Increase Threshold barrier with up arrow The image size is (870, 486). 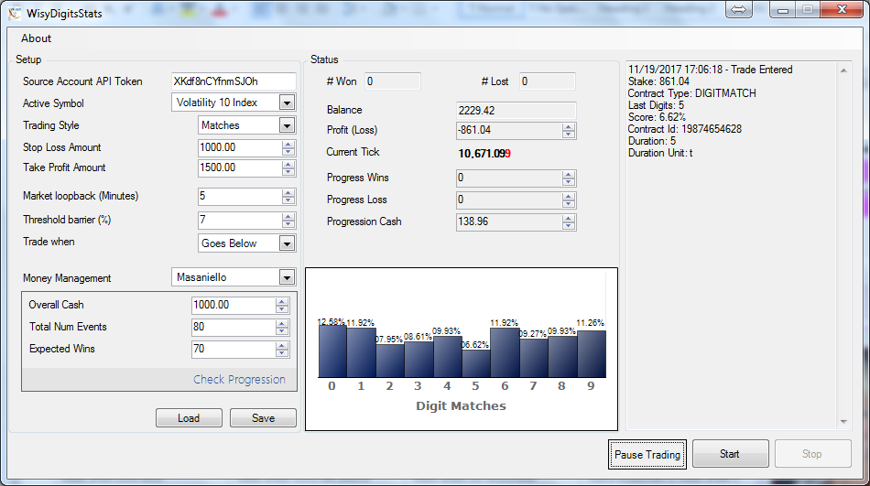(x=288, y=217)
